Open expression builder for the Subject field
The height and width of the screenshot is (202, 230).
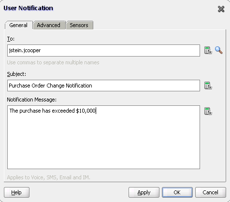click(208, 86)
